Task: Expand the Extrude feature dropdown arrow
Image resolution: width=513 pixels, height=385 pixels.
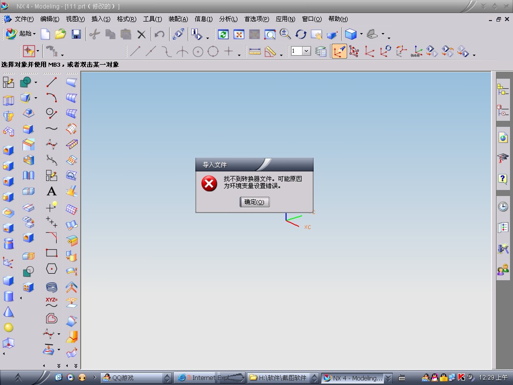Action: pyautogui.click(x=36, y=98)
